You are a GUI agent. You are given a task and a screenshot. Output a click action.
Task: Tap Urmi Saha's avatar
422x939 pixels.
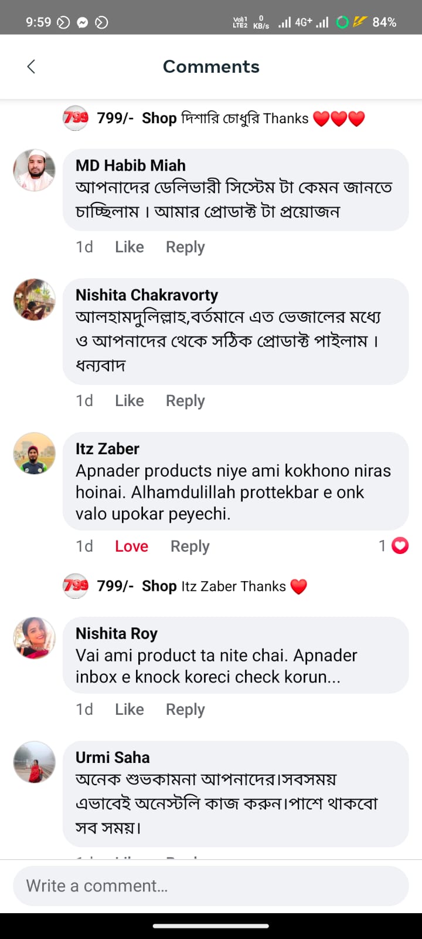35,762
